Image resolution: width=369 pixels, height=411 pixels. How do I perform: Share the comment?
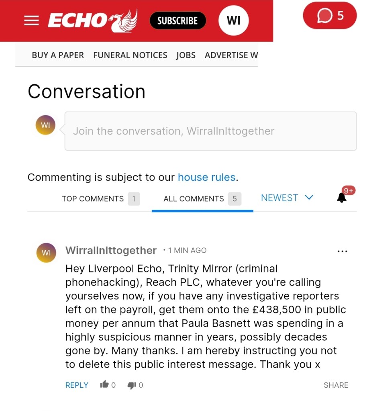click(336, 385)
